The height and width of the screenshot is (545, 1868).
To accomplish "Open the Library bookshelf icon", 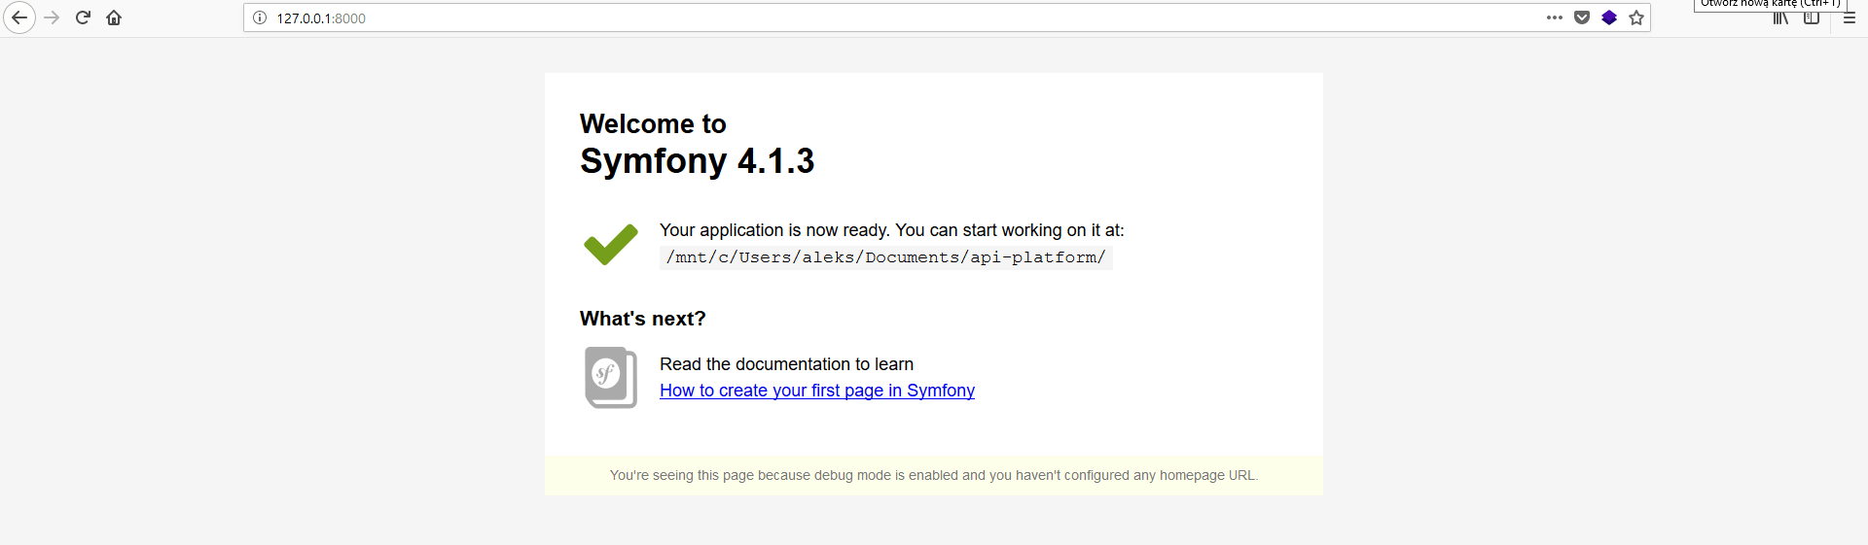I will click(x=1780, y=17).
